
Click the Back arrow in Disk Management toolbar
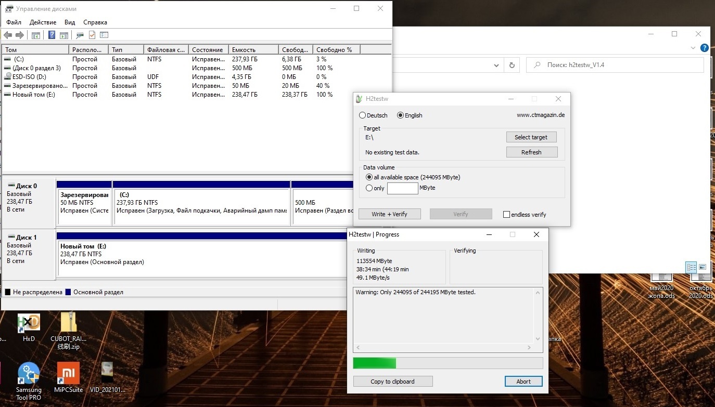coord(8,35)
